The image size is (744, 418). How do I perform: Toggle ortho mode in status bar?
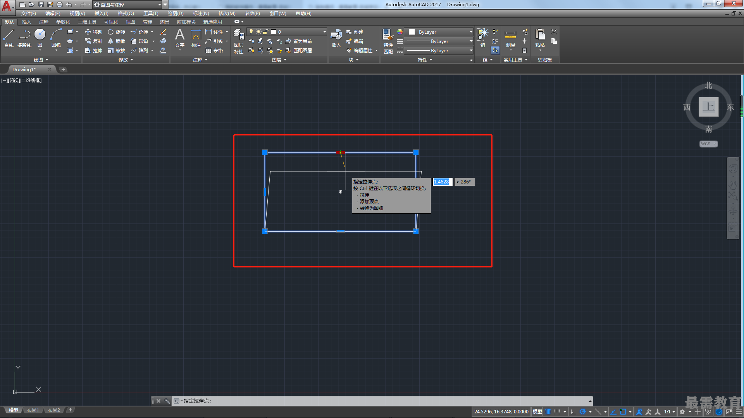pyautogui.click(x=573, y=412)
